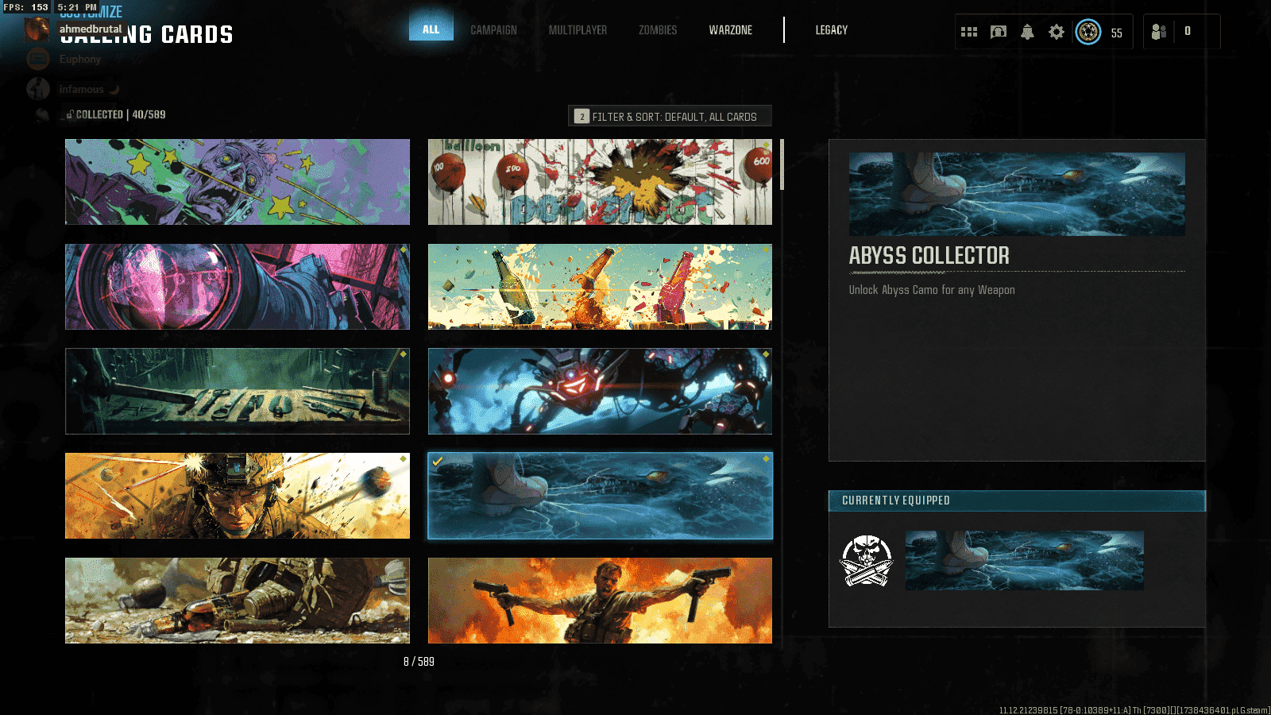Select the checkmarked Abyss Collector card
Viewport: 1271px width, 715px height.
[600, 497]
